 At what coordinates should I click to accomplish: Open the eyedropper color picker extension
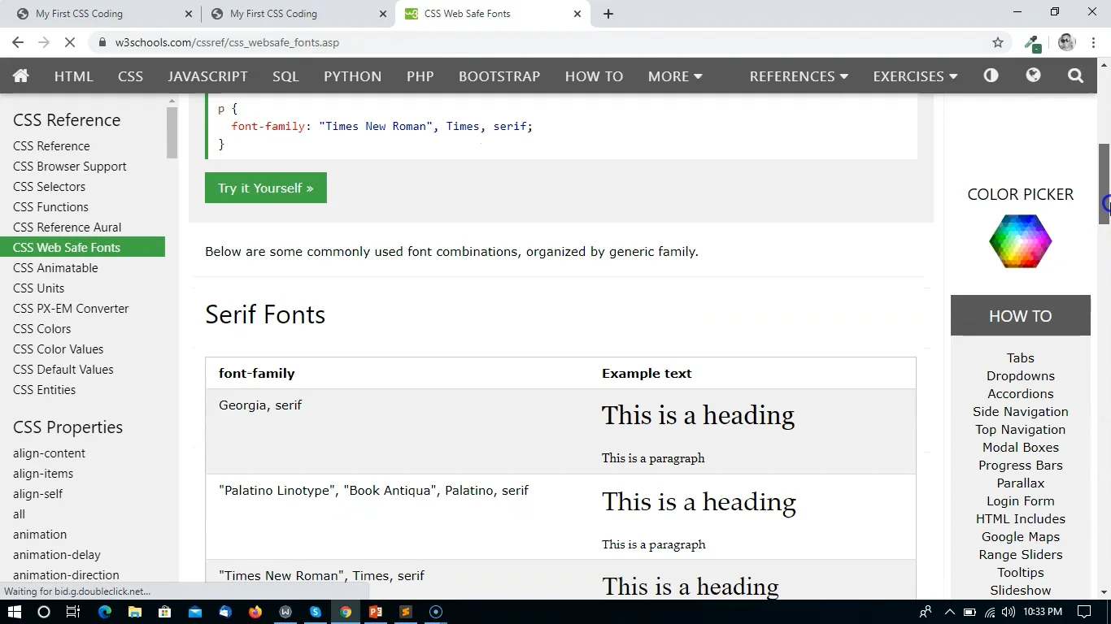1032,43
